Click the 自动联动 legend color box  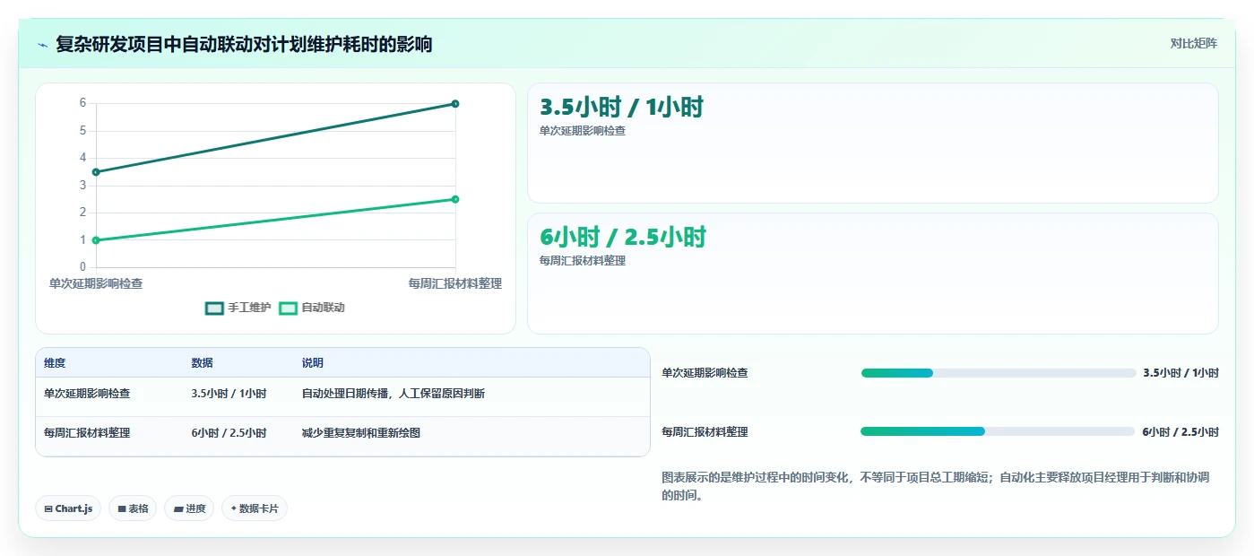288,308
